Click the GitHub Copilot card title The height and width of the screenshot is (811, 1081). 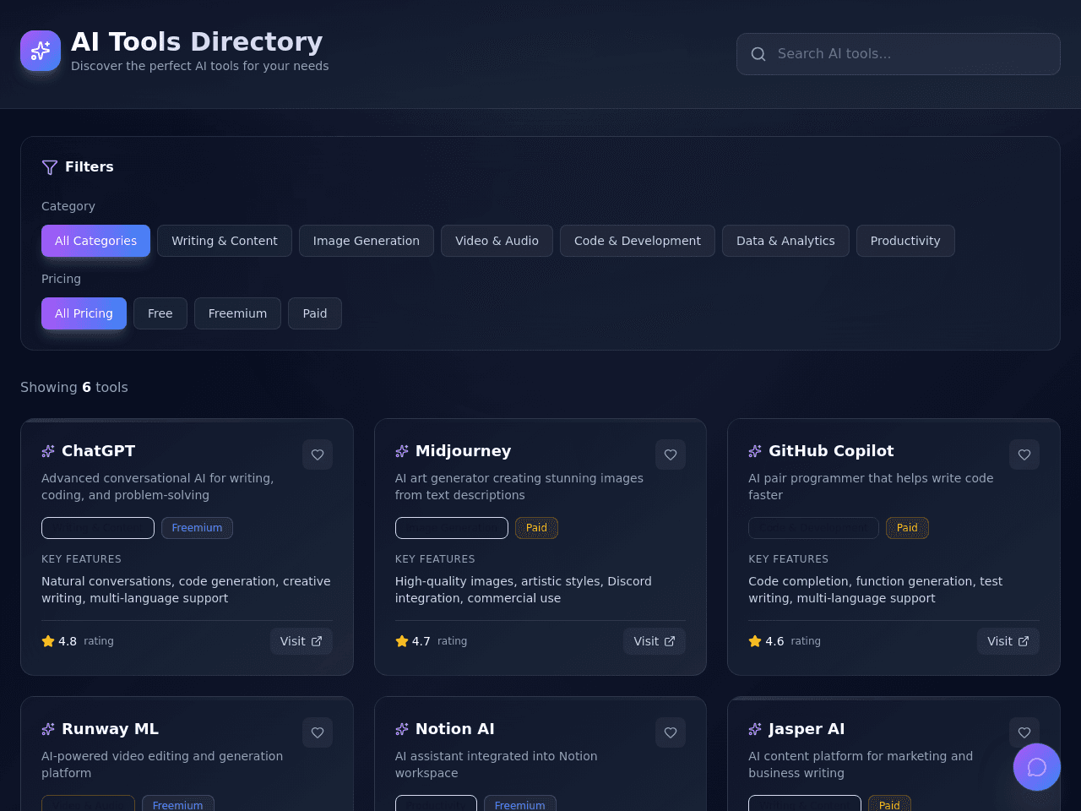coord(831,451)
